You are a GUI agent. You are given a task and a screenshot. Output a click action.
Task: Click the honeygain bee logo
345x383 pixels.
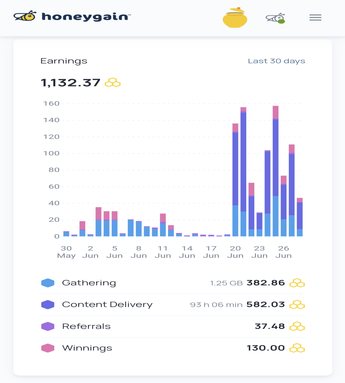pos(25,16)
